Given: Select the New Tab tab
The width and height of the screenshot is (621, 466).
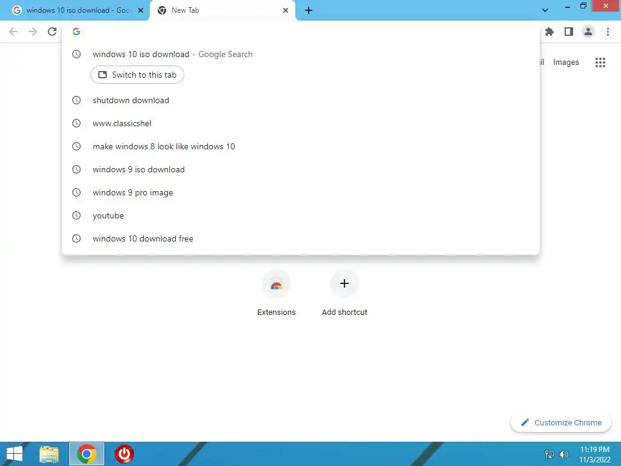Looking at the screenshot, I should (223, 10).
